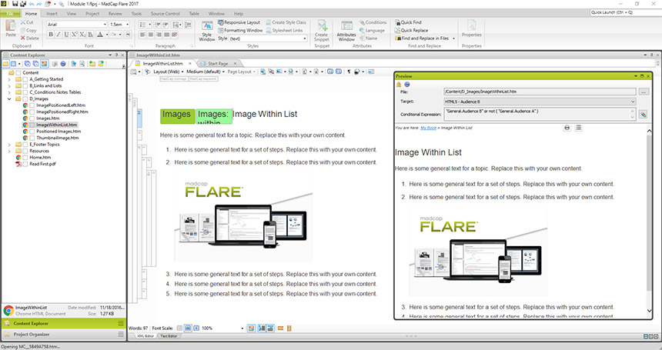Toggle bold formatting

click(51, 35)
